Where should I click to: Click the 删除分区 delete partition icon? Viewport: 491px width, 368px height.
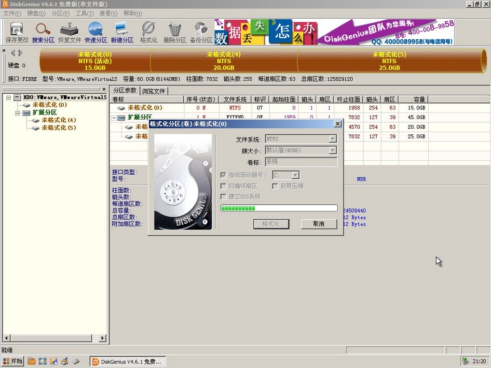click(x=174, y=32)
